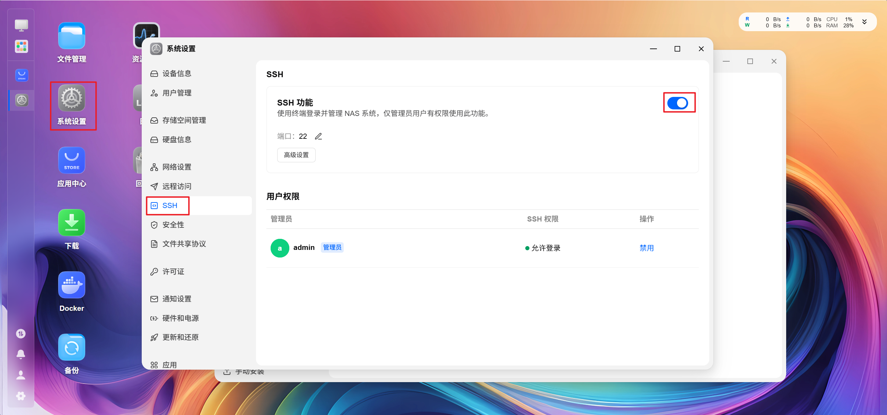Select 文件共享协议 in the sidebar

click(x=199, y=244)
